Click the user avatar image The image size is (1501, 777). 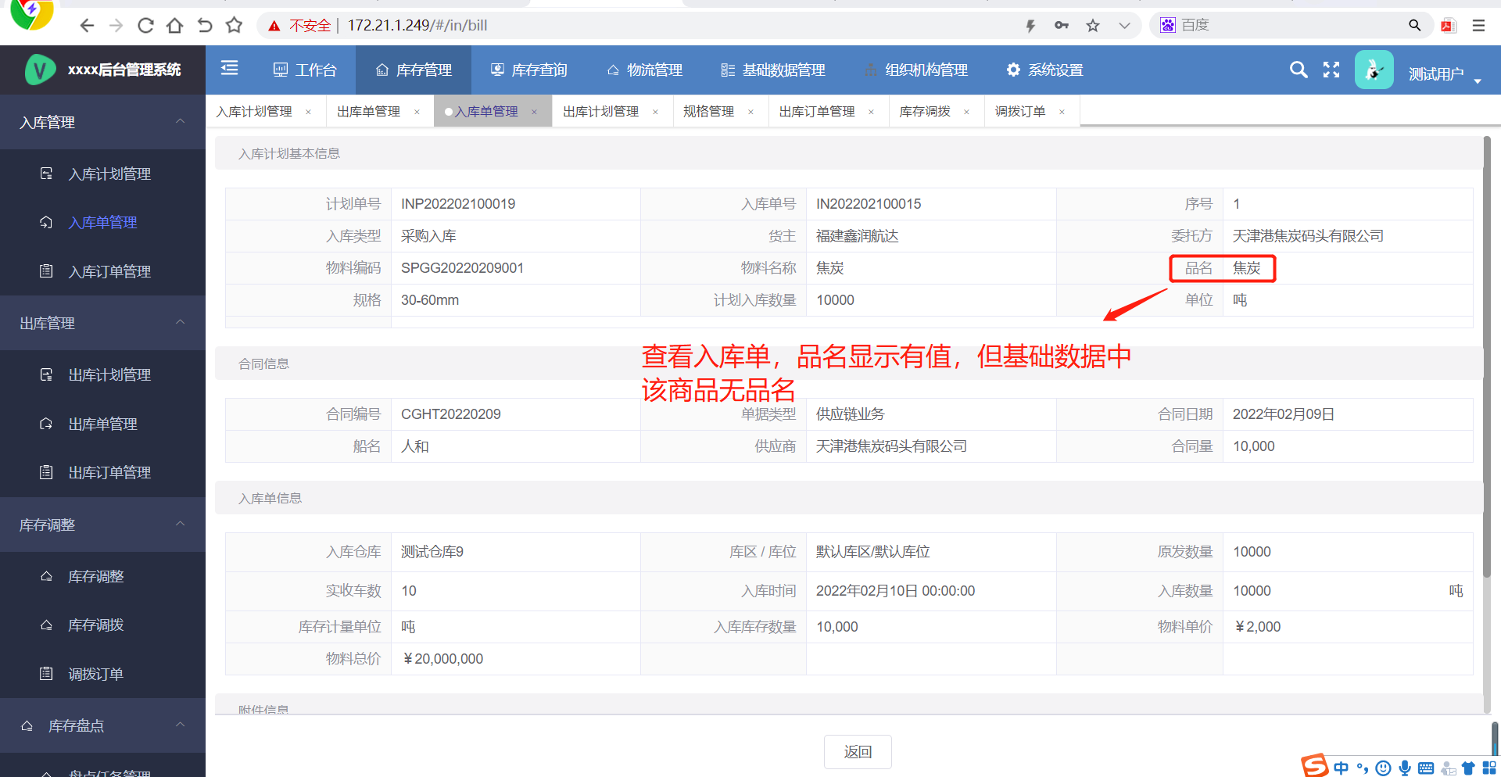(1374, 70)
